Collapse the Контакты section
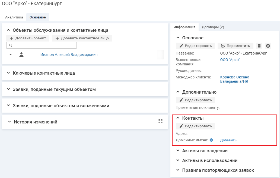 tap(178, 118)
